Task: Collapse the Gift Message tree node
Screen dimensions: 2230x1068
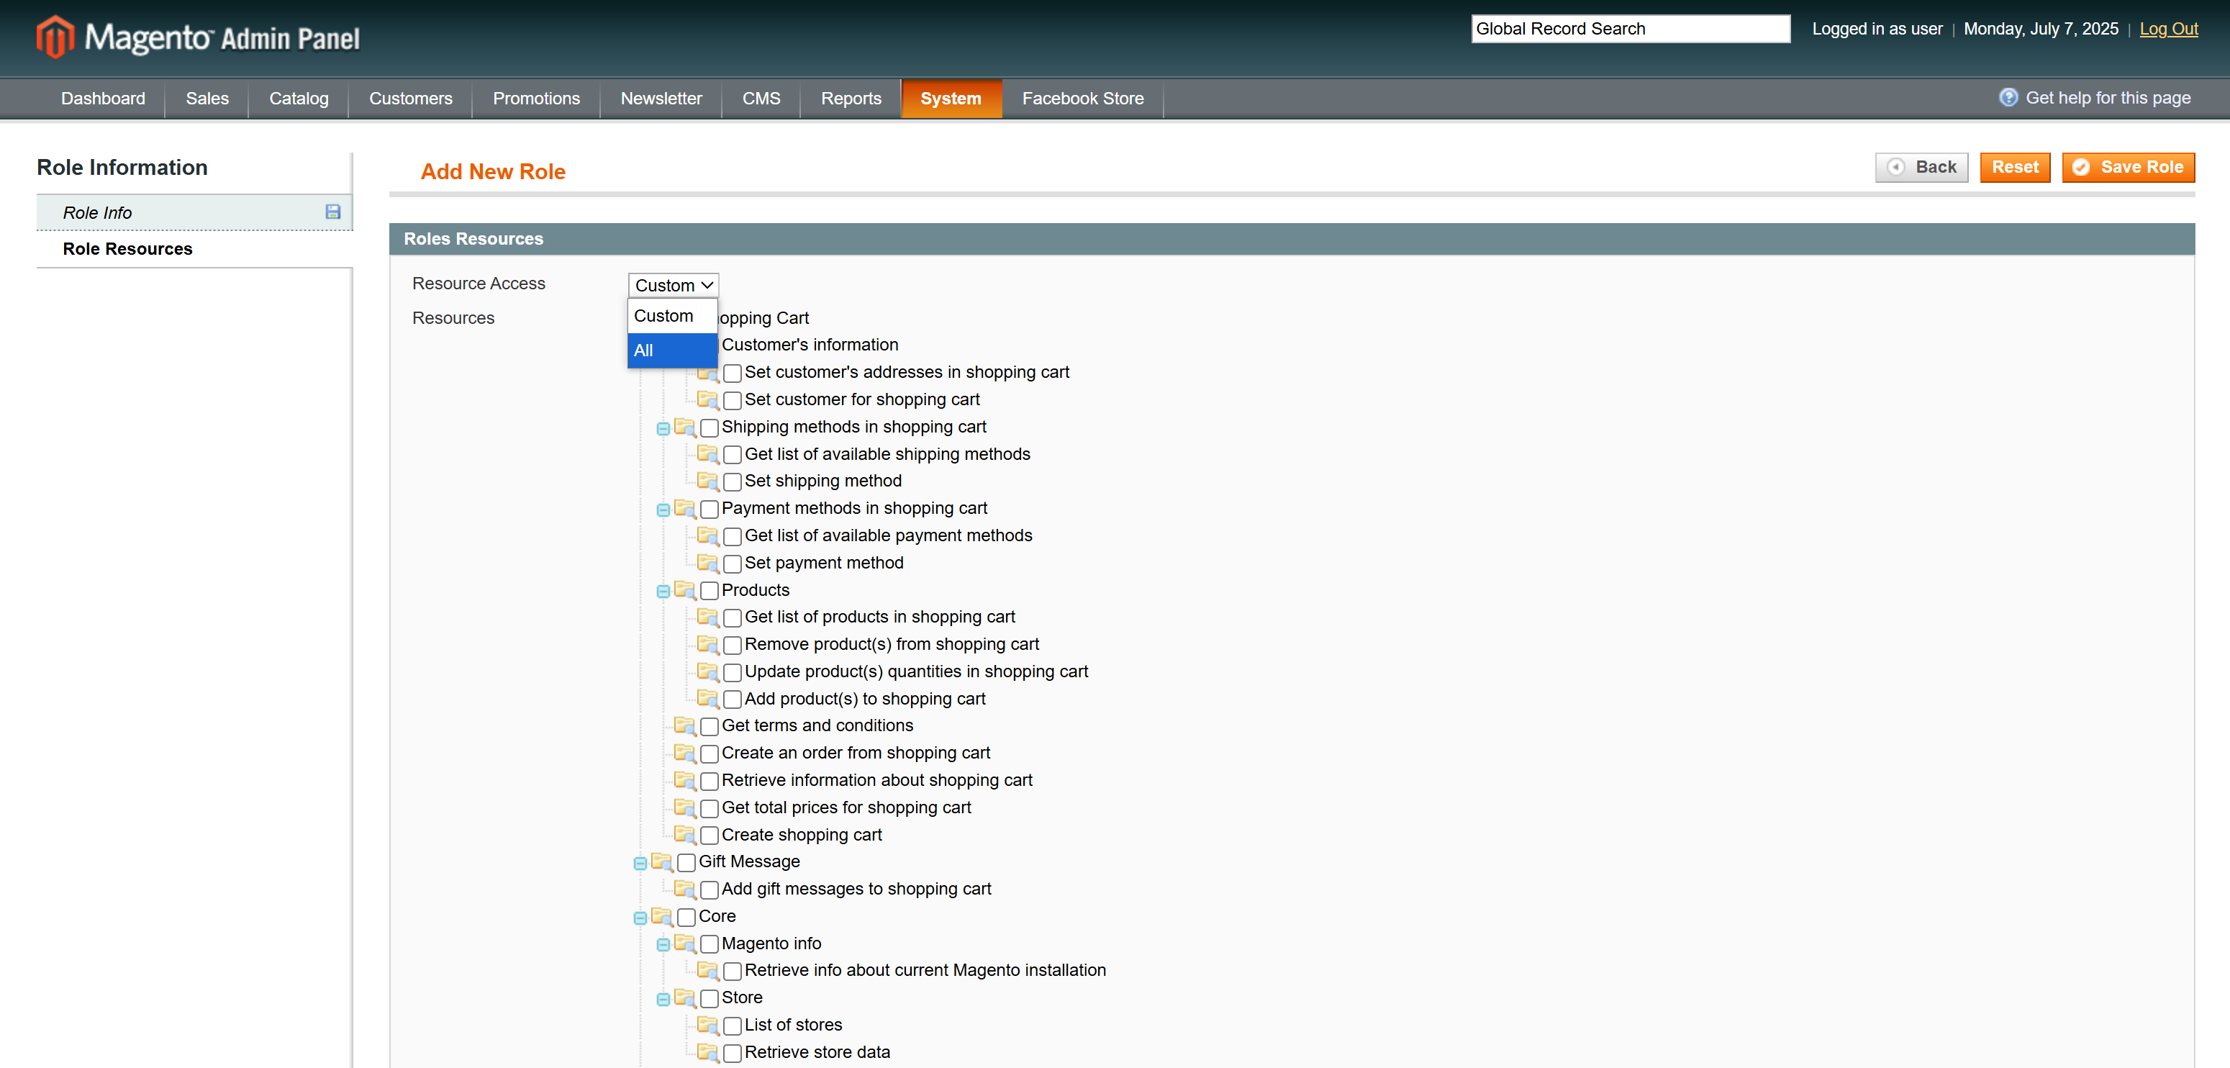Action: pyautogui.click(x=640, y=864)
